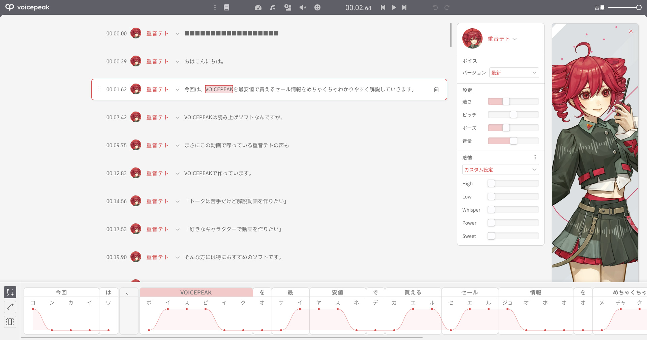Open the バージョン dropdown showing 最新
The height and width of the screenshot is (340, 647).
coord(514,73)
